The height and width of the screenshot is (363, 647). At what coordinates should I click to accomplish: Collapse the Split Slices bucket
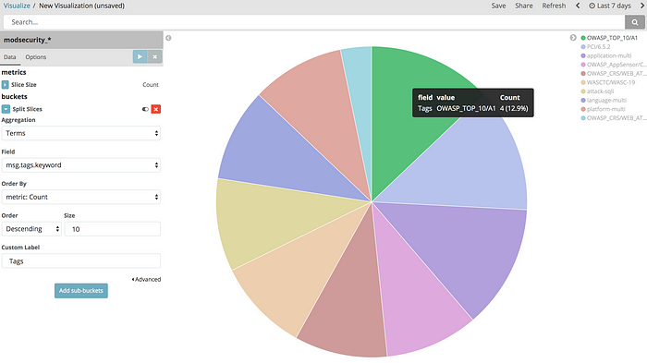[x=6, y=109]
